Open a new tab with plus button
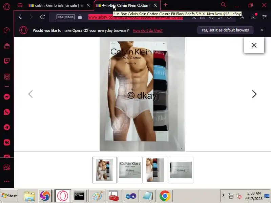271x203 pixels. 166,5
